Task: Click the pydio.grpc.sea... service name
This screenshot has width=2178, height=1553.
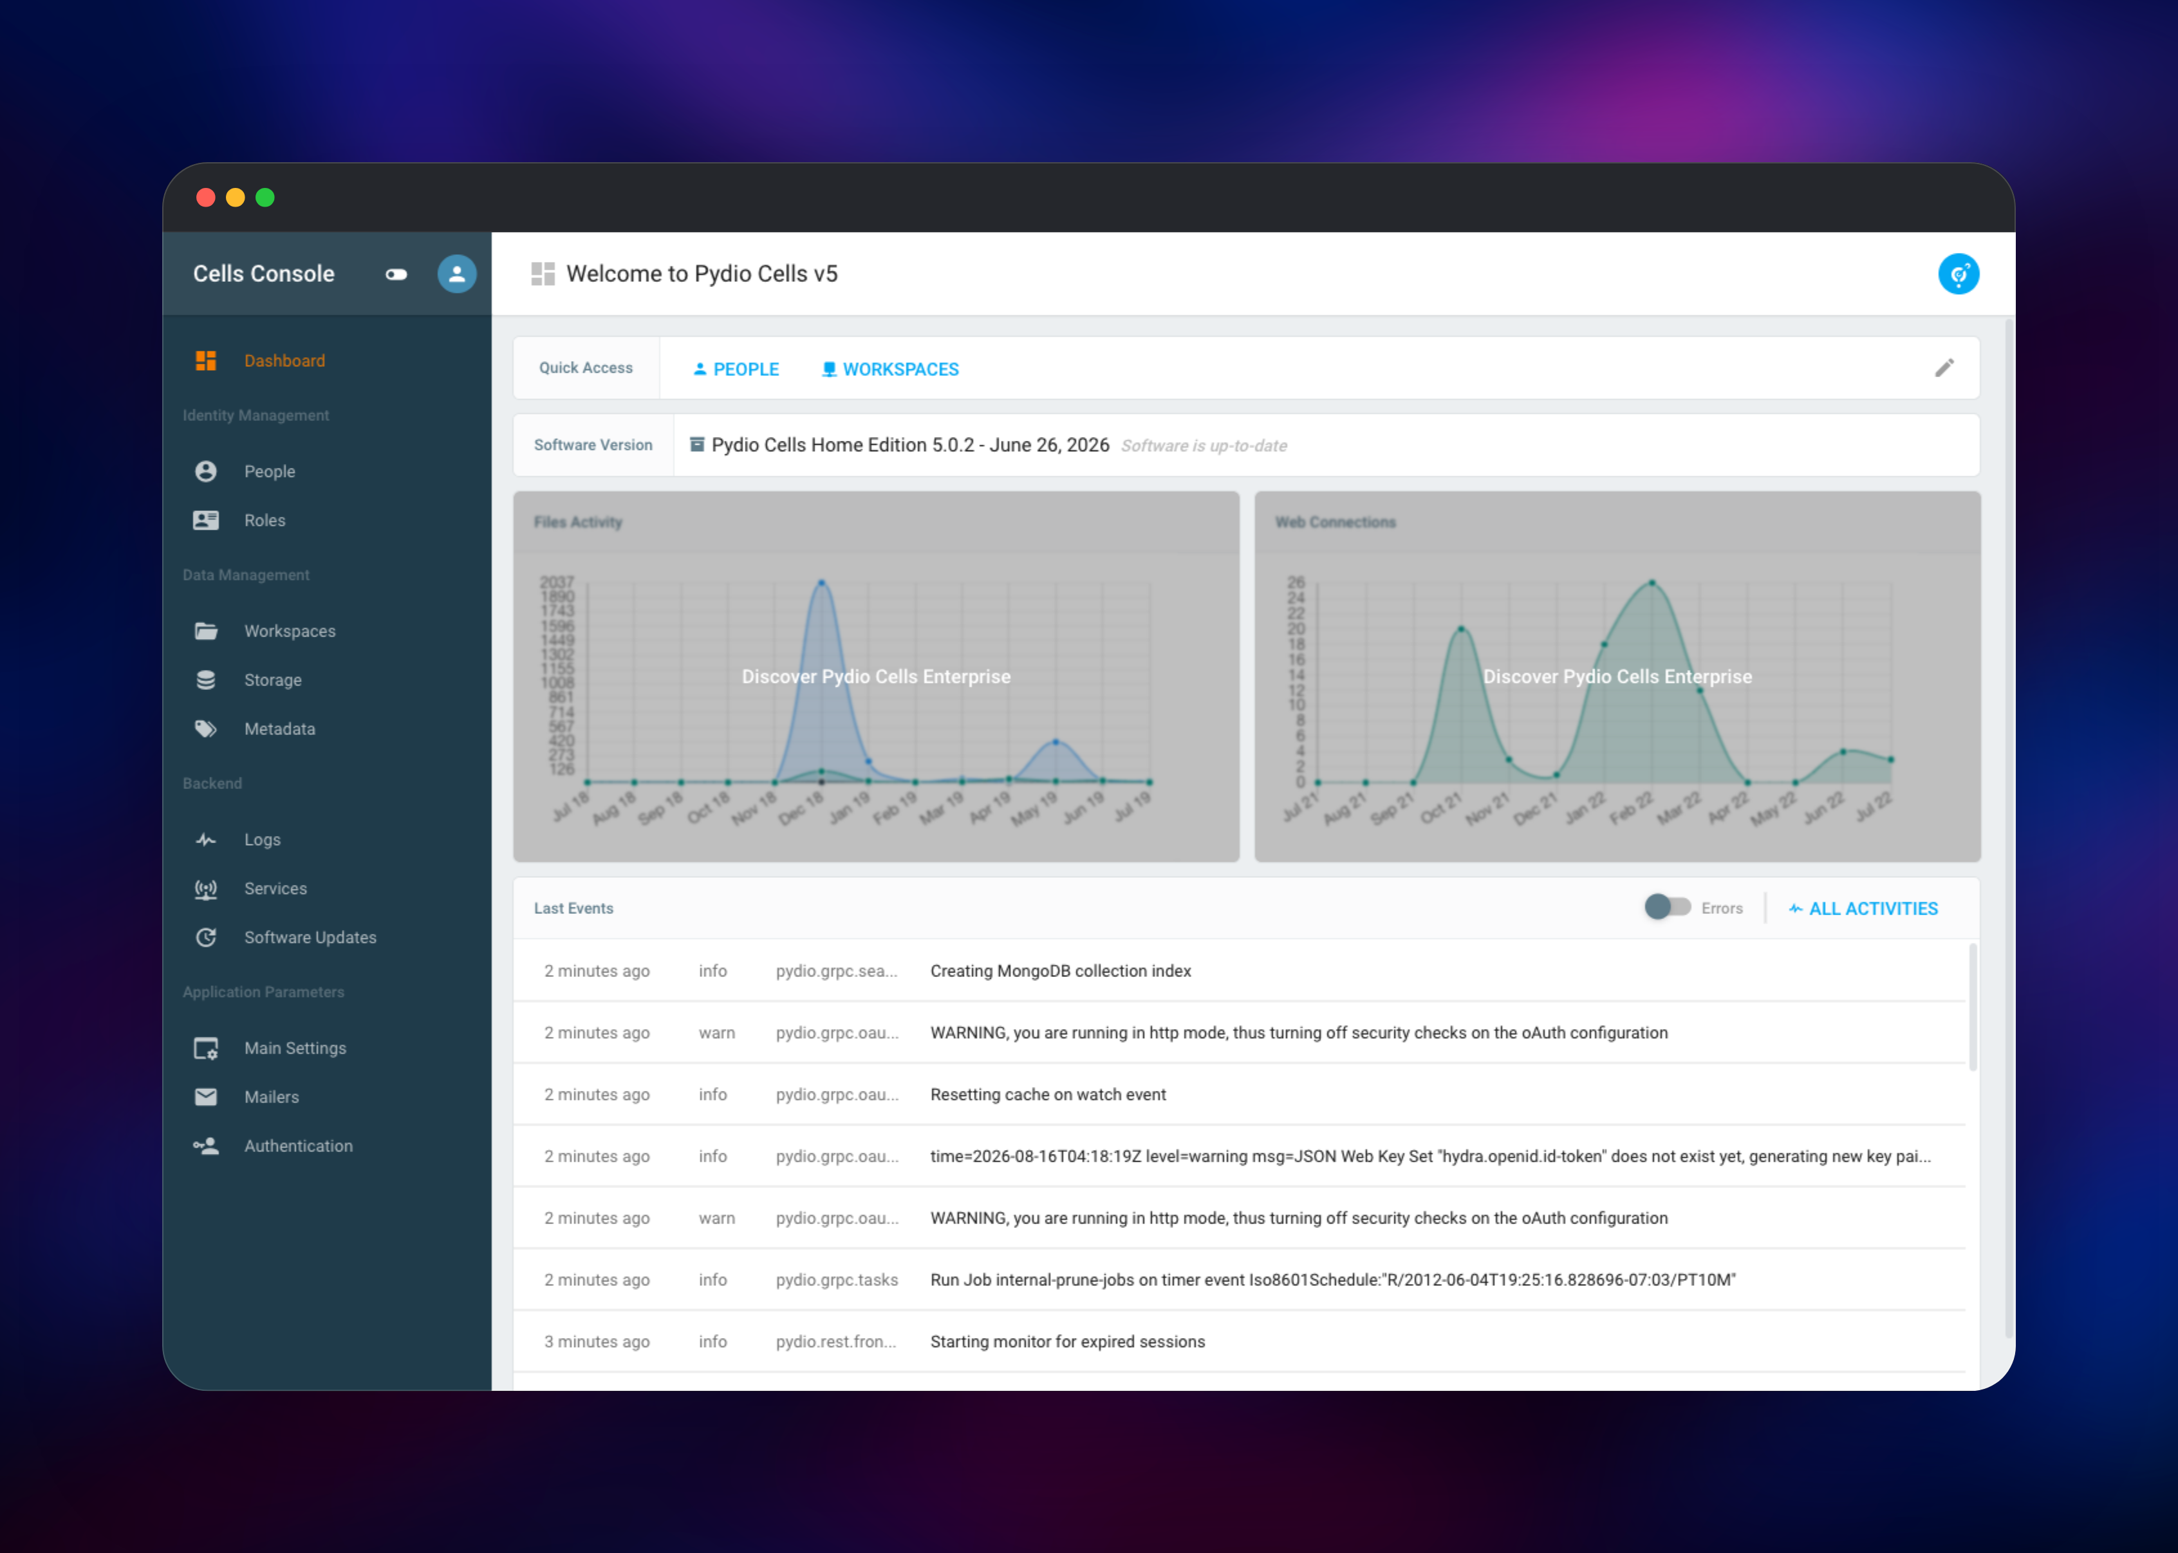Action: (837, 971)
